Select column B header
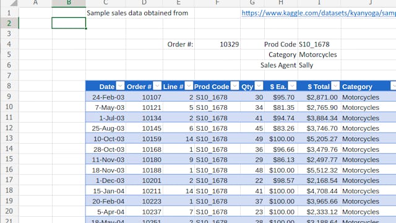This screenshot has width=396, height=223. tap(69, 3)
